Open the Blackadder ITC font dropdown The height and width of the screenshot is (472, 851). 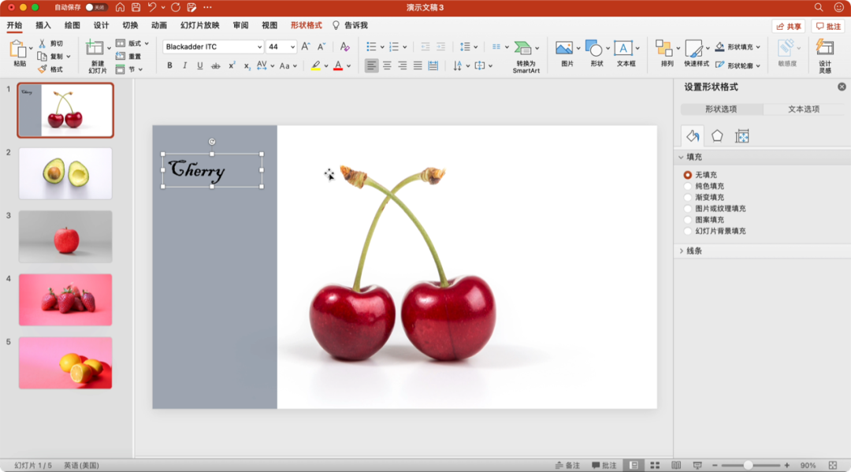point(259,47)
